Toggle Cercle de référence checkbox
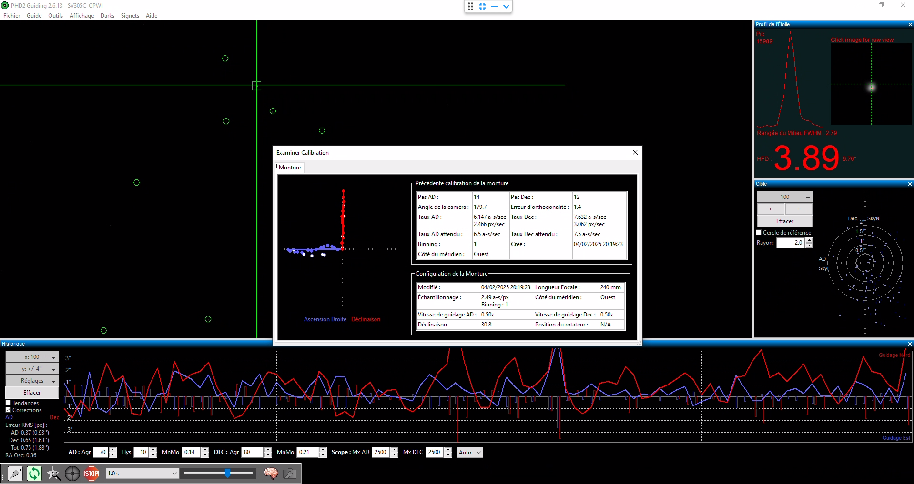Screen dimensions: 914x484 point(759,233)
